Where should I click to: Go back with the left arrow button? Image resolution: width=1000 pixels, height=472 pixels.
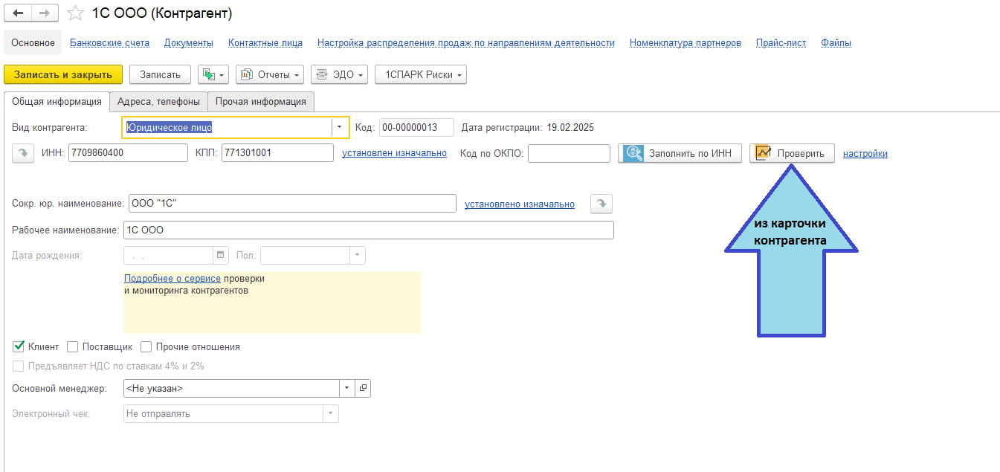coord(19,13)
